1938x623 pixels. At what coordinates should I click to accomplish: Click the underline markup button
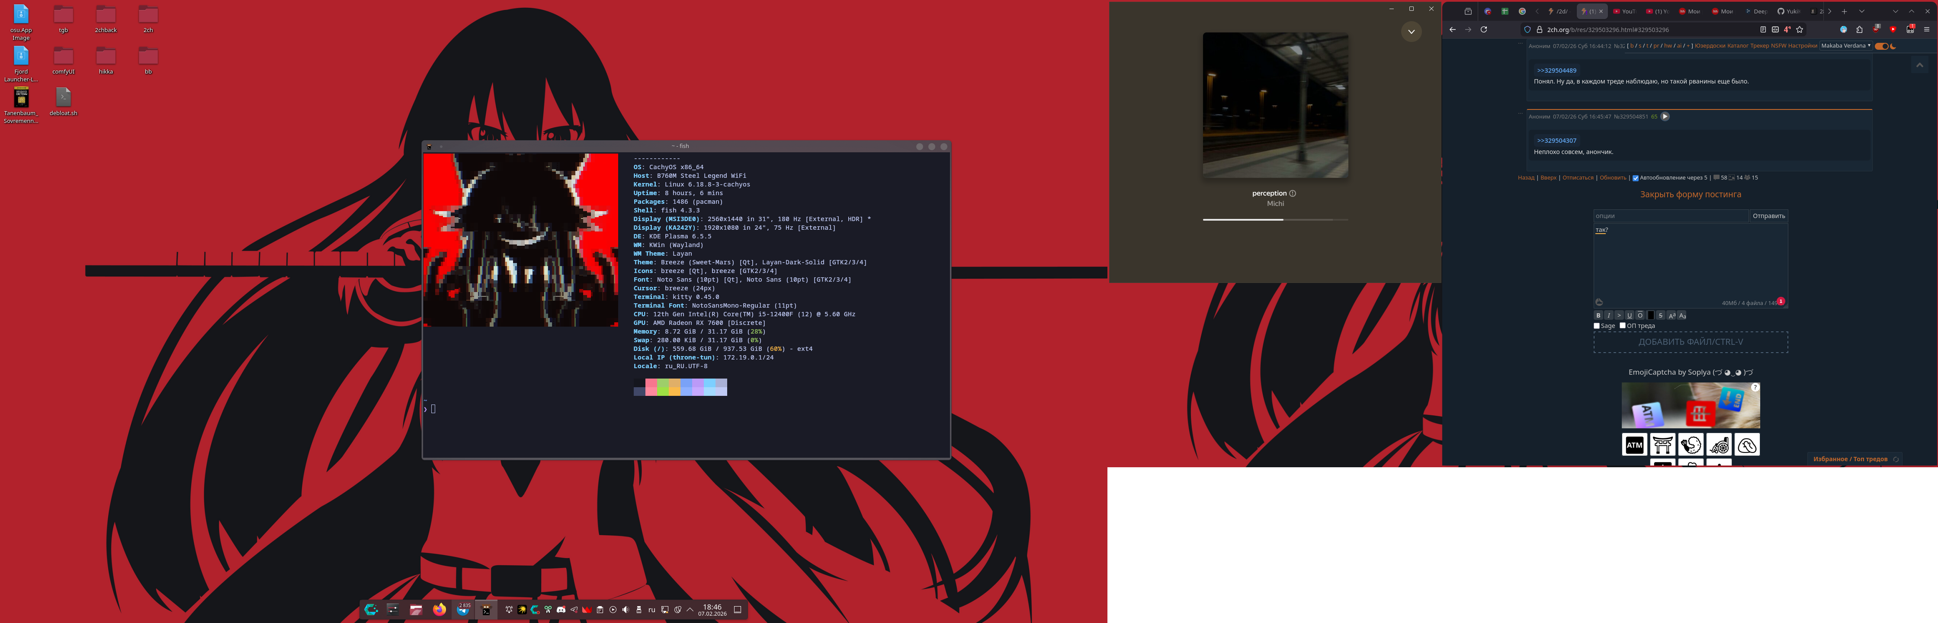1630,316
